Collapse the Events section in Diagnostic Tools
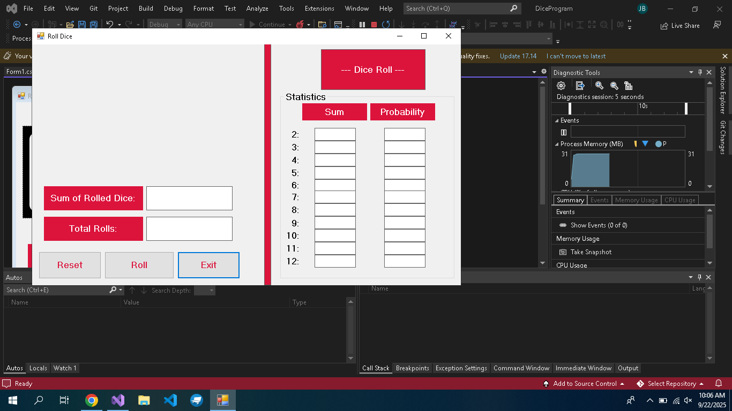732x411 pixels. [556, 120]
